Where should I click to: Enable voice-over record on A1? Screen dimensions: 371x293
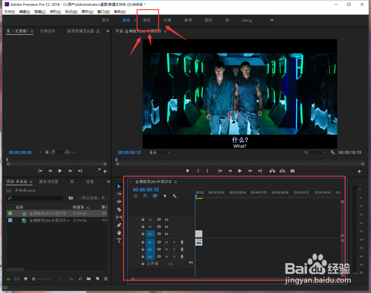coord(182,242)
